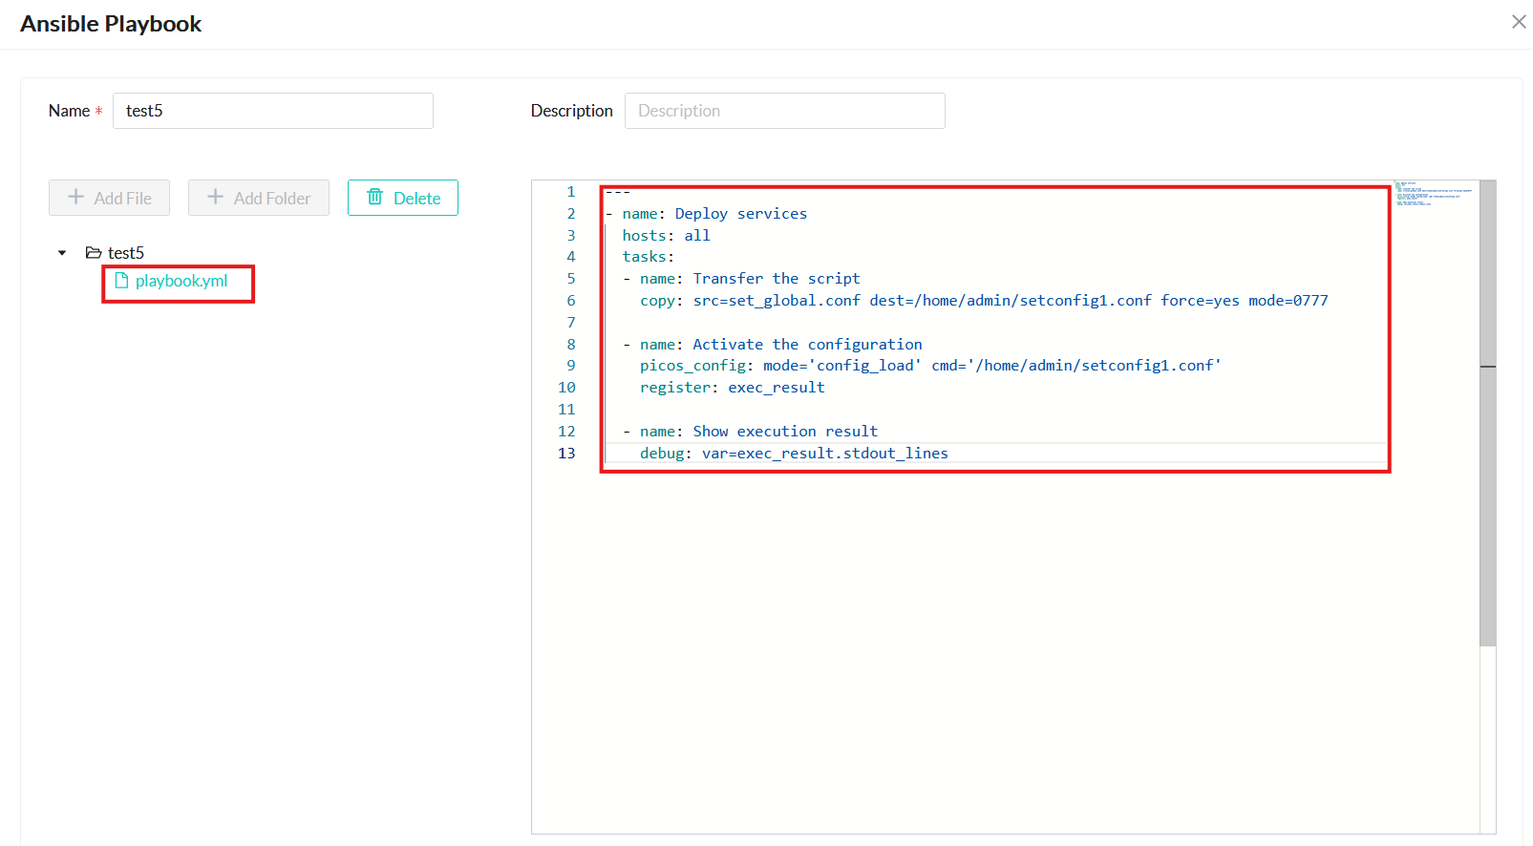
Task: Click the Name input field
Action: pos(272,111)
